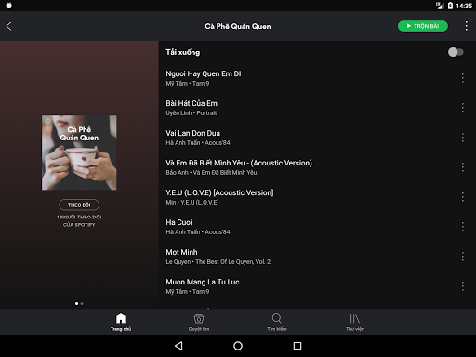Open options for Ha Cuoi track
476x357 pixels.
tap(463, 227)
